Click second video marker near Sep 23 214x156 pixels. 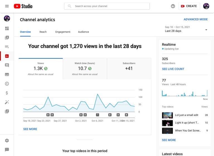52,115
